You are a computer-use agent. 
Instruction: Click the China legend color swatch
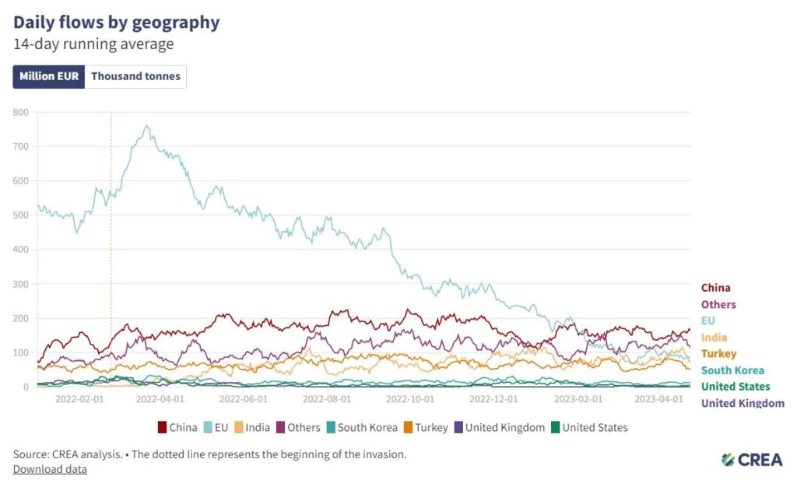tap(162, 427)
